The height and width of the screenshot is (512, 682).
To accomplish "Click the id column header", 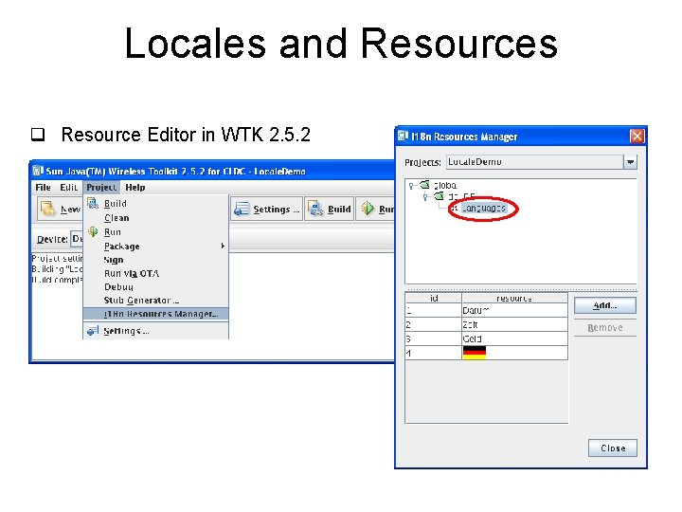I will 434,299.
